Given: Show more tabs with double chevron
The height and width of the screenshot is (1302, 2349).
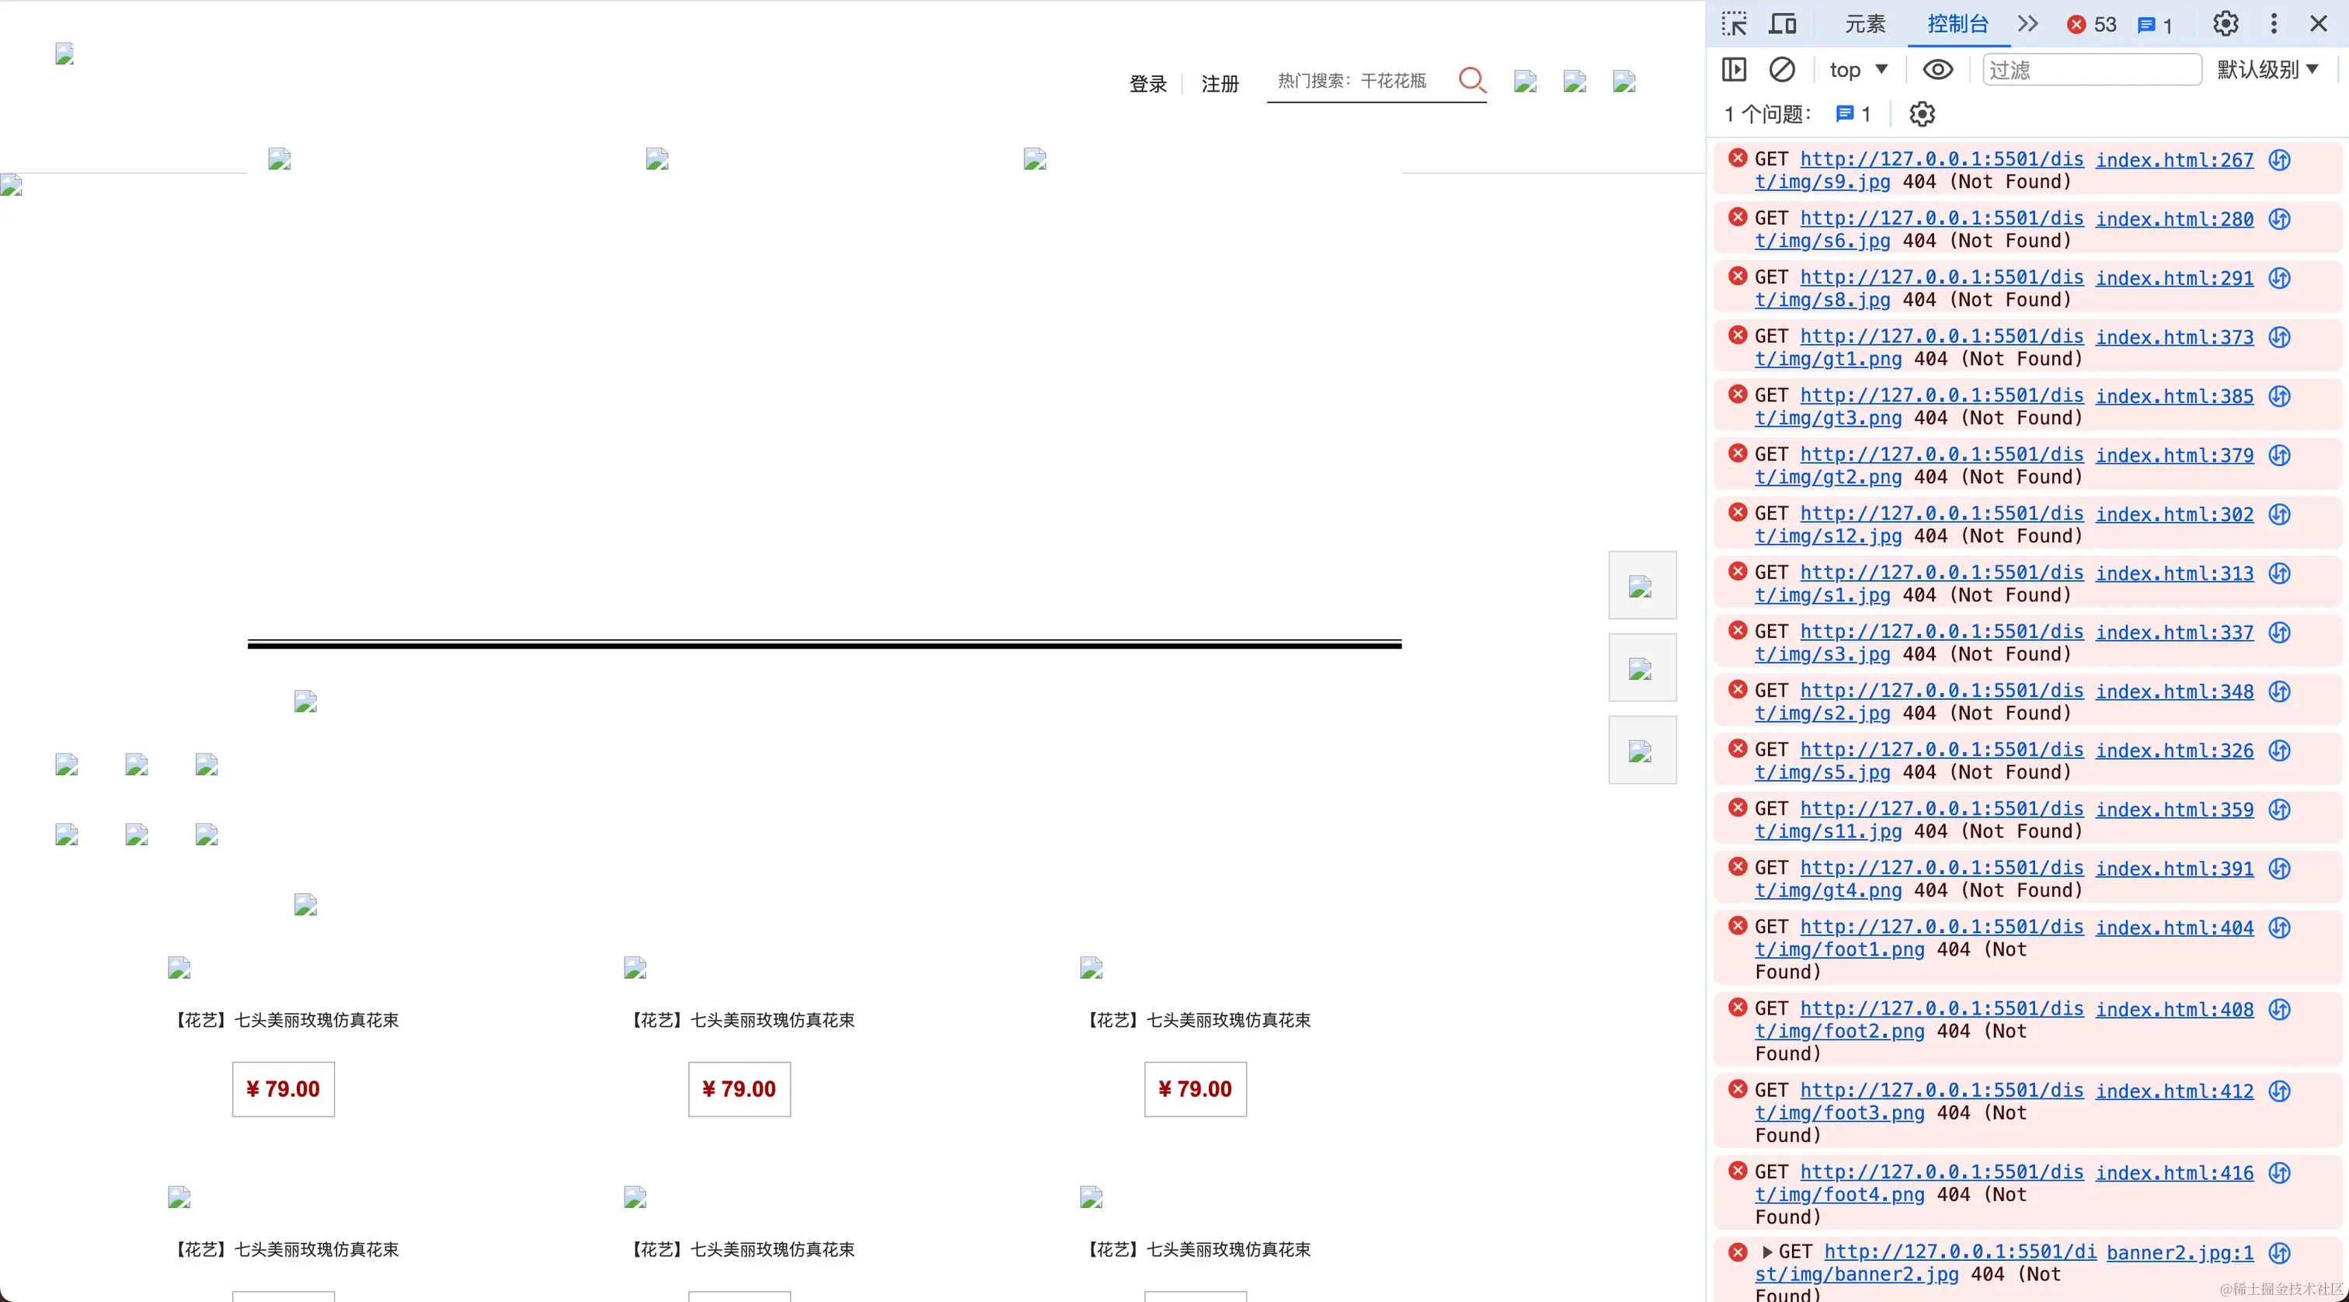Looking at the screenshot, I should pyautogui.click(x=2027, y=24).
